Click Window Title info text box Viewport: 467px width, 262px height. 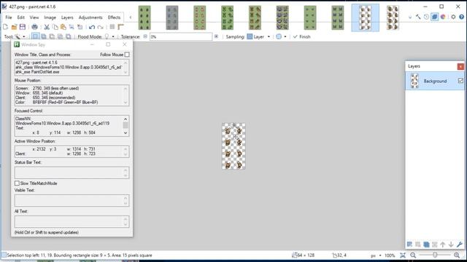[72, 67]
